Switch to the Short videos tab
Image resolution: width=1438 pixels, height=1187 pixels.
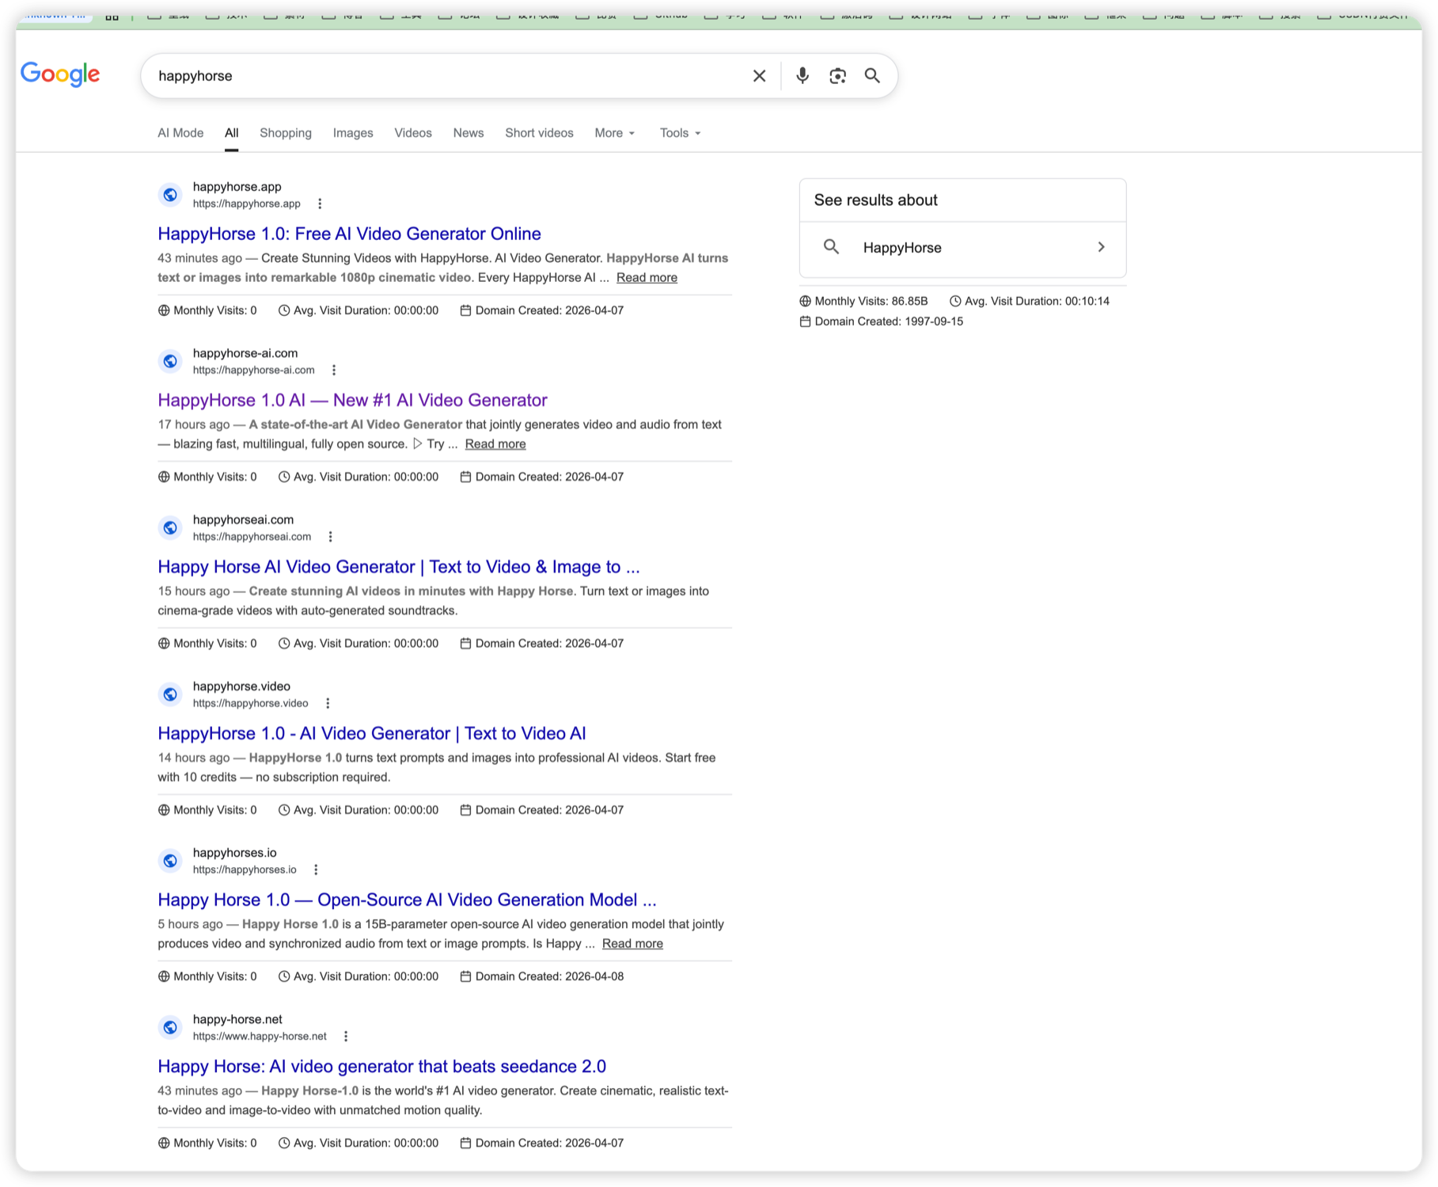coord(539,133)
